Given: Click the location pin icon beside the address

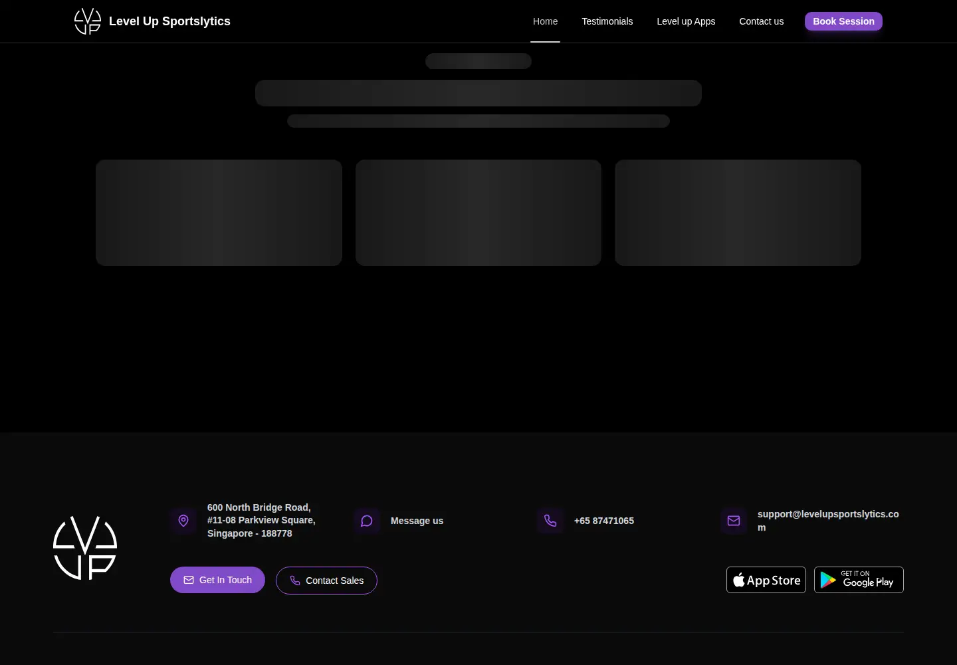Looking at the screenshot, I should click(x=183, y=521).
